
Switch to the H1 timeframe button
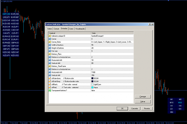[172, 106]
